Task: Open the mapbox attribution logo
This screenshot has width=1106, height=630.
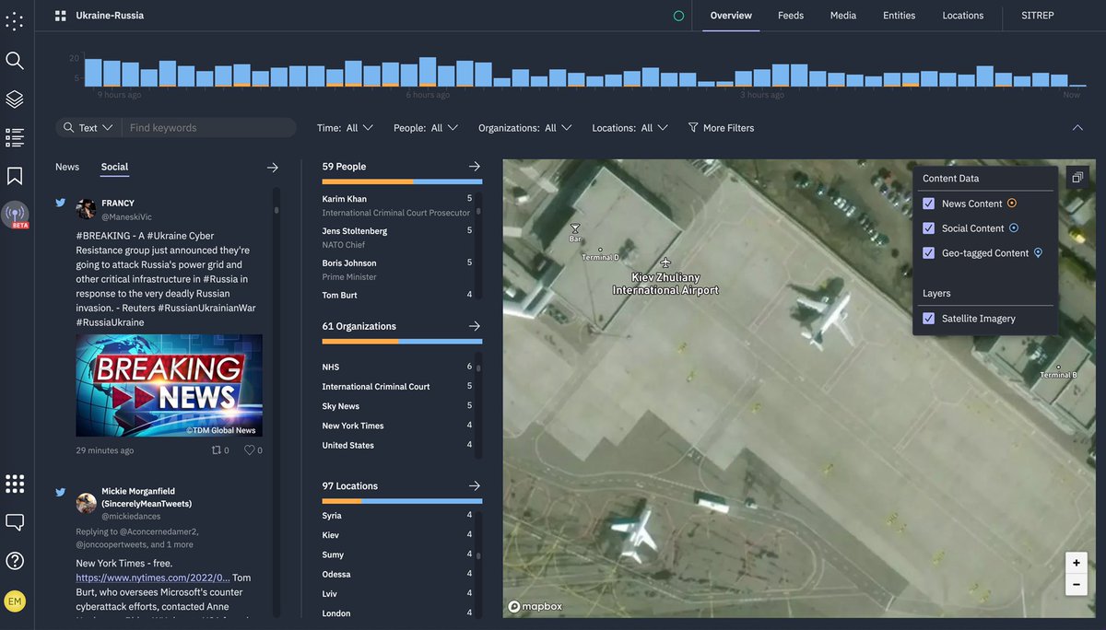Action: coord(535,606)
